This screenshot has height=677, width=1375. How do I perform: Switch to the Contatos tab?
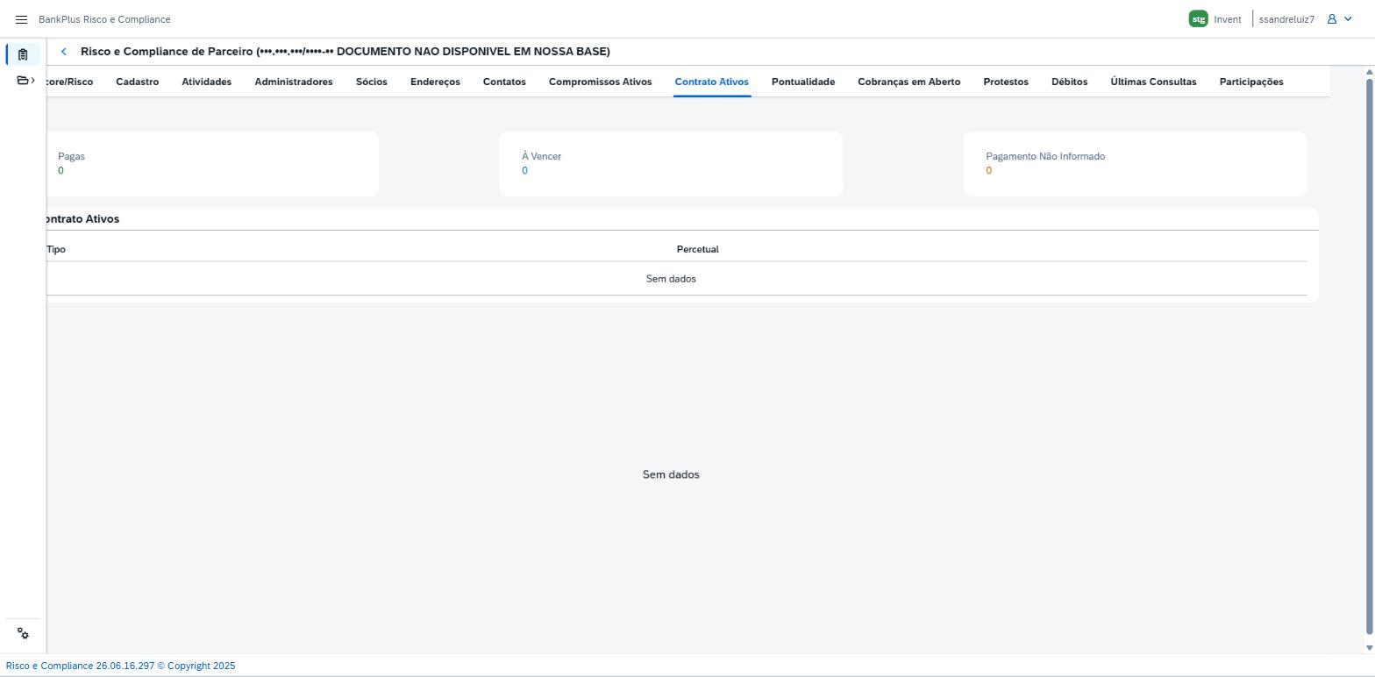[x=504, y=82]
